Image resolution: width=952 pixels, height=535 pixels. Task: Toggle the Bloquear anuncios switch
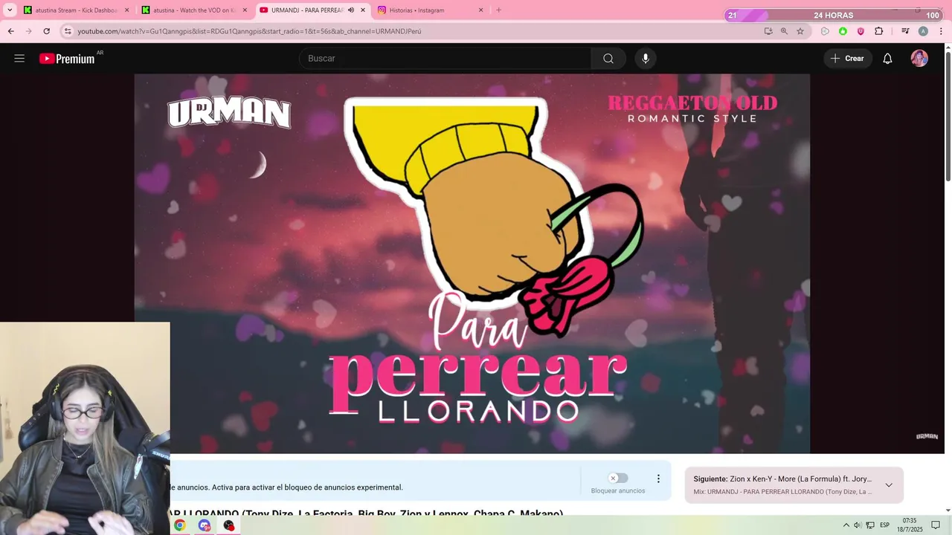617,479
